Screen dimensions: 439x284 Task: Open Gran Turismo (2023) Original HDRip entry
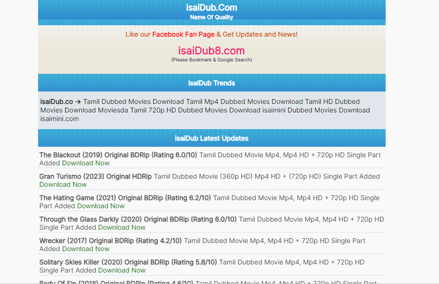coord(96,176)
